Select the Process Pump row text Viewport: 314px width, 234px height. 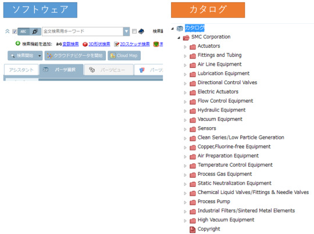(214, 201)
